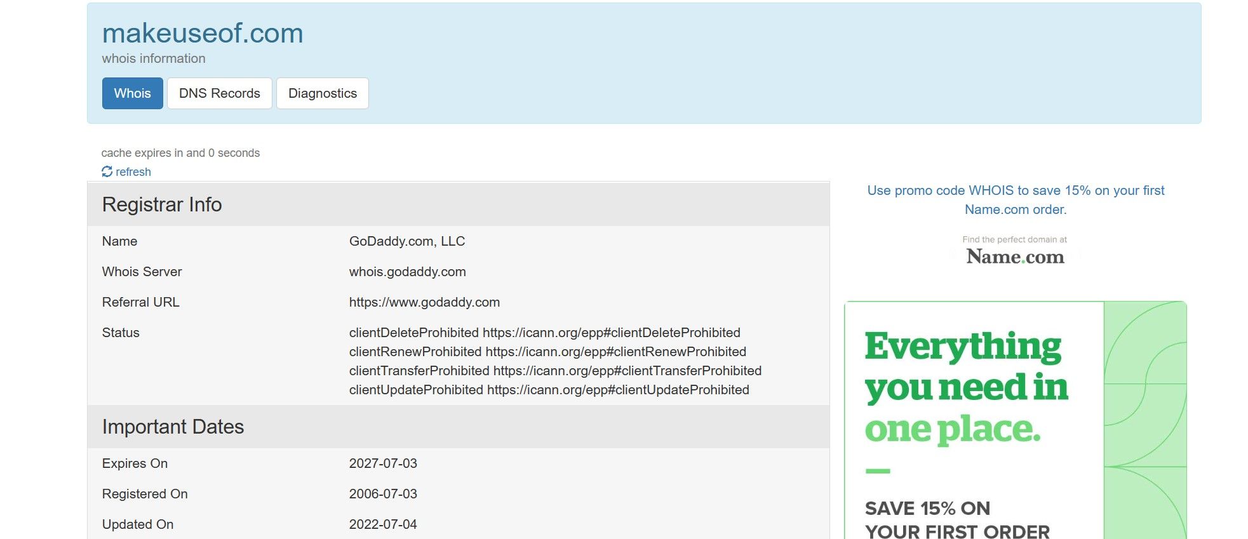Click the 'whois information' subtitle
The width and height of the screenshot is (1248, 539).
[x=154, y=58]
